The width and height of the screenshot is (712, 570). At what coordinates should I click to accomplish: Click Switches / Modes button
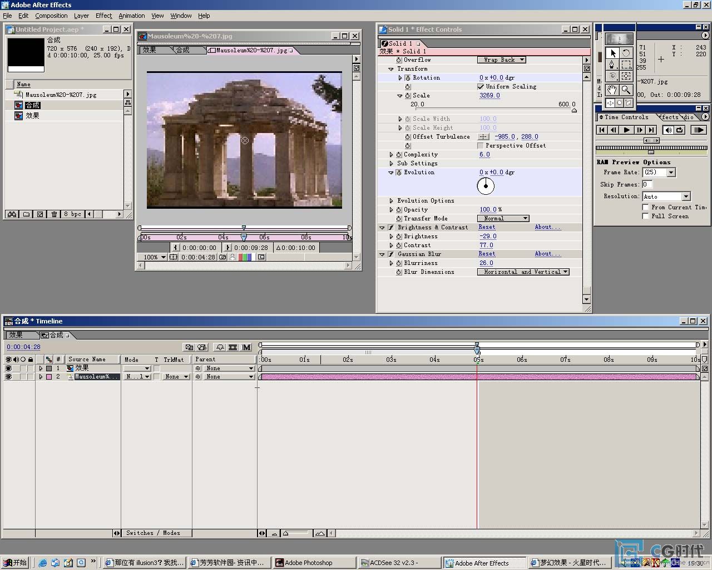153,533
